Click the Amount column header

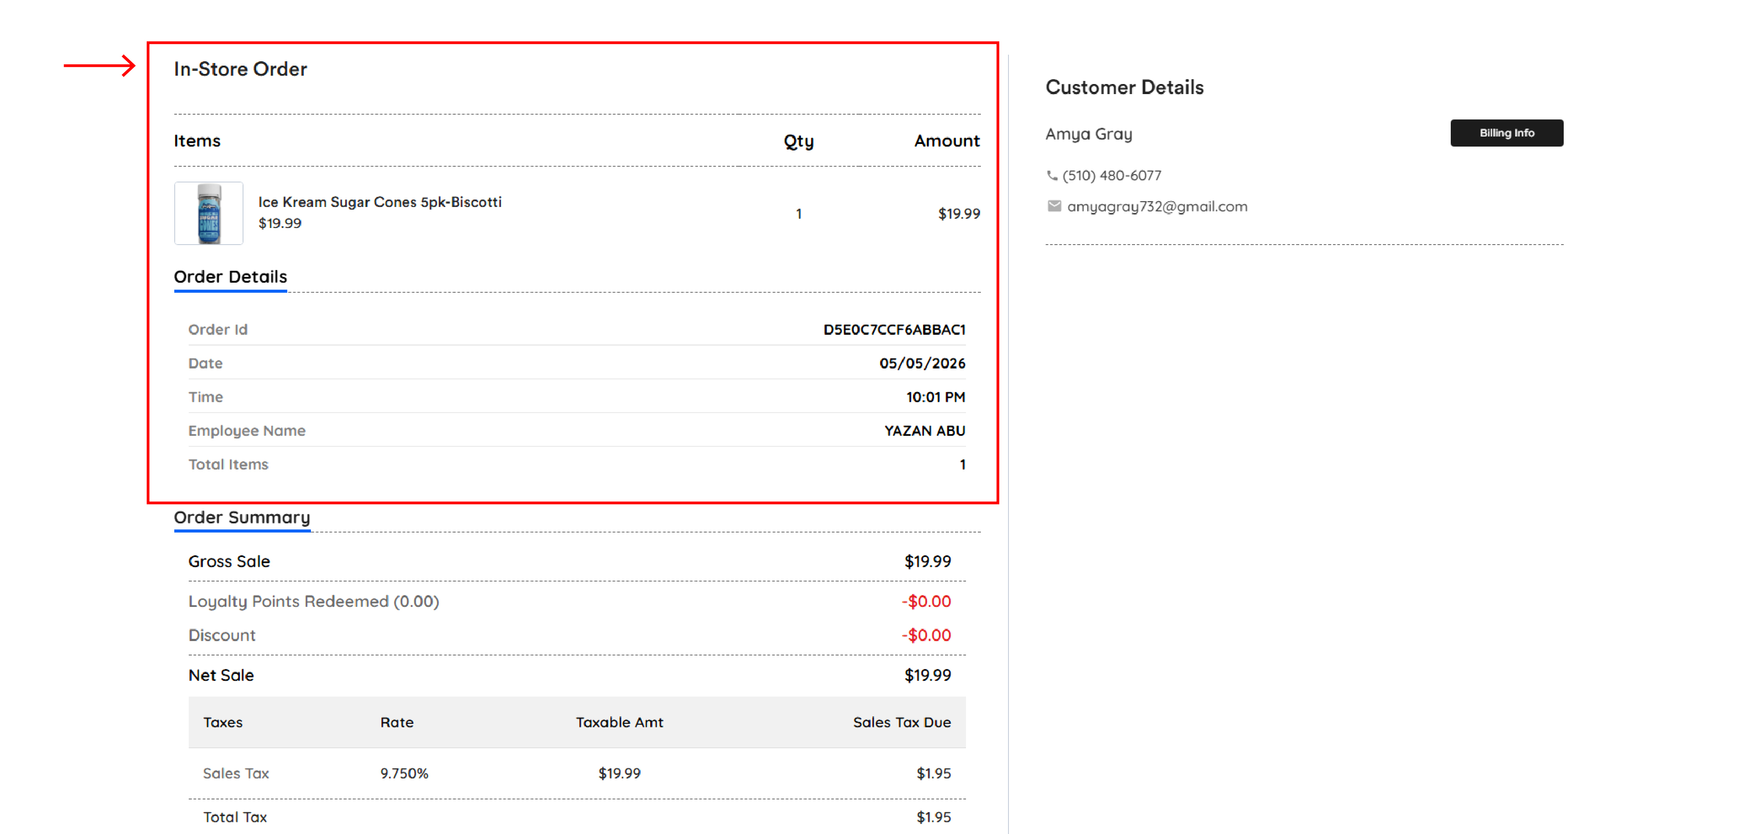(x=947, y=140)
